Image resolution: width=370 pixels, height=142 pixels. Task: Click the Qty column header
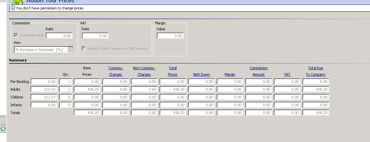point(65,74)
